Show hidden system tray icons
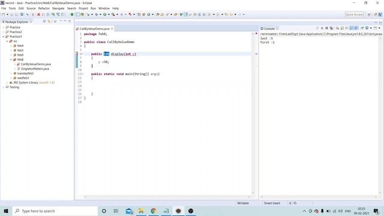Screen dimensions: 384x216 click(x=304, y=211)
